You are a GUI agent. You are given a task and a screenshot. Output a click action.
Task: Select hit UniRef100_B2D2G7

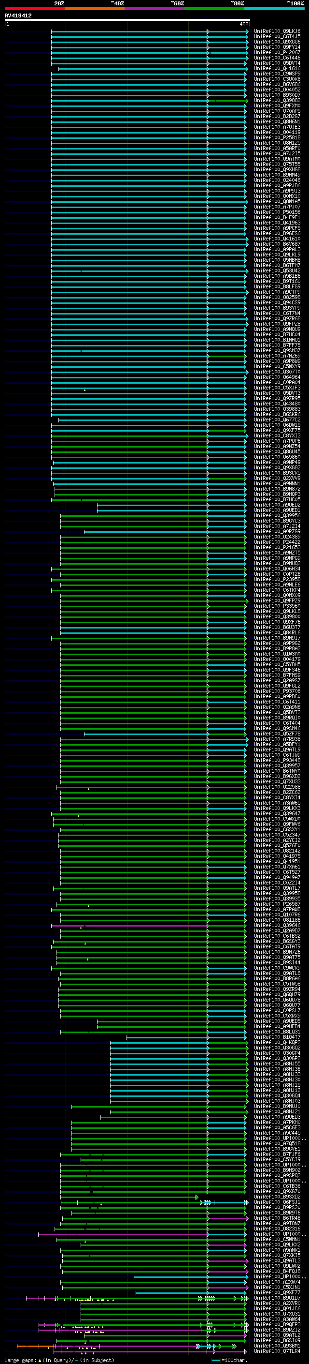(277, 117)
